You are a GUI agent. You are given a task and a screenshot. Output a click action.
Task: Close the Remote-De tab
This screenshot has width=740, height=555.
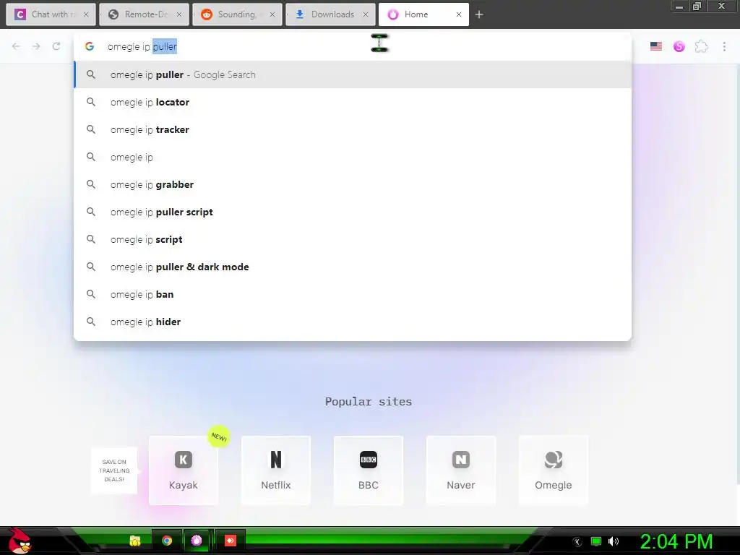click(179, 14)
